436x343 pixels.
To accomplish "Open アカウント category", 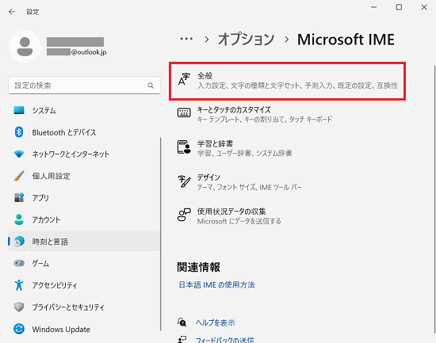I will 84,219.
